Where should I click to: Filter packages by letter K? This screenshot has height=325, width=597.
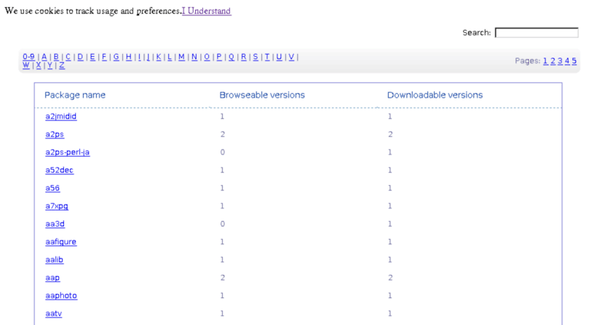159,57
